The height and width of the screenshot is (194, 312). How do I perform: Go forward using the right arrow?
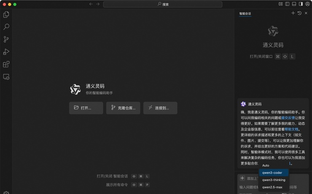98,4
